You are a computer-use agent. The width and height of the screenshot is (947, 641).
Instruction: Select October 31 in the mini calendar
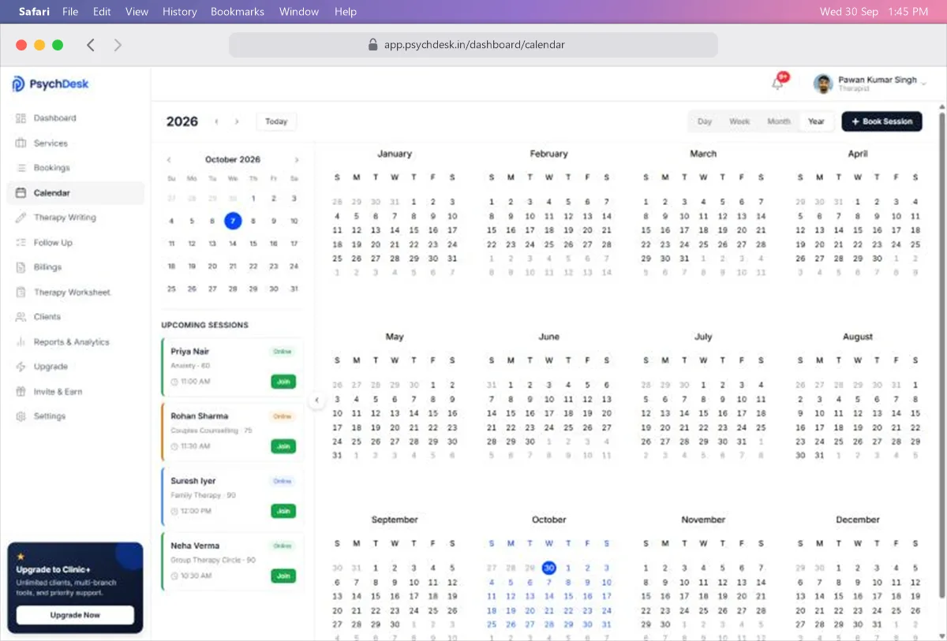(294, 289)
